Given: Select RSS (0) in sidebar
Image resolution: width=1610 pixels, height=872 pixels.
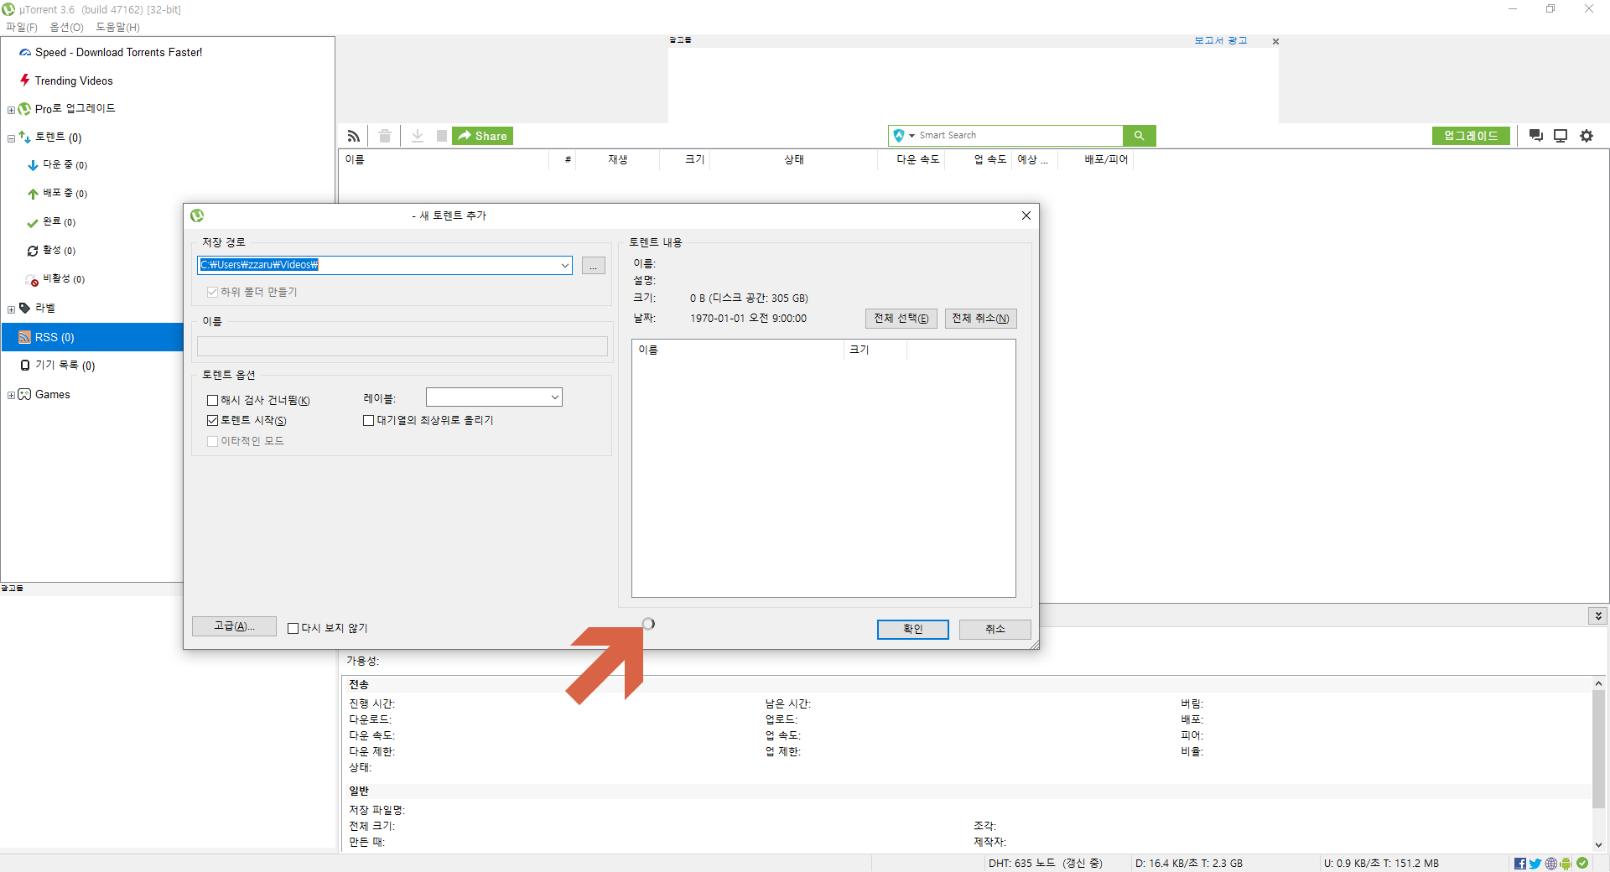Looking at the screenshot, I should pyautogui.click(x=92, y=337).
